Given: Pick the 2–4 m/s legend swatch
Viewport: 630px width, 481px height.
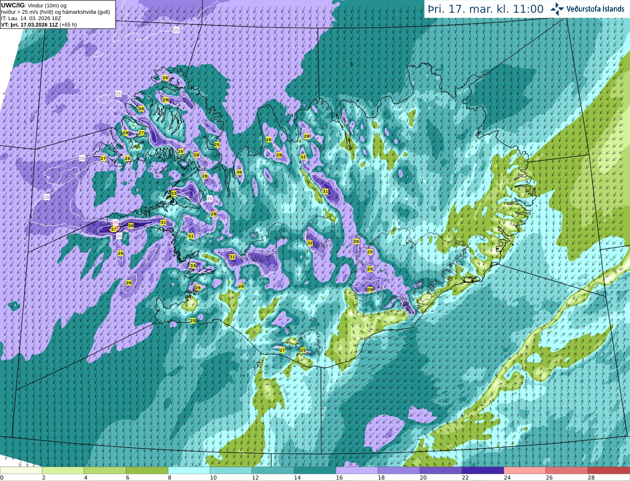Looking at the screenshot, I should point(63,470).
